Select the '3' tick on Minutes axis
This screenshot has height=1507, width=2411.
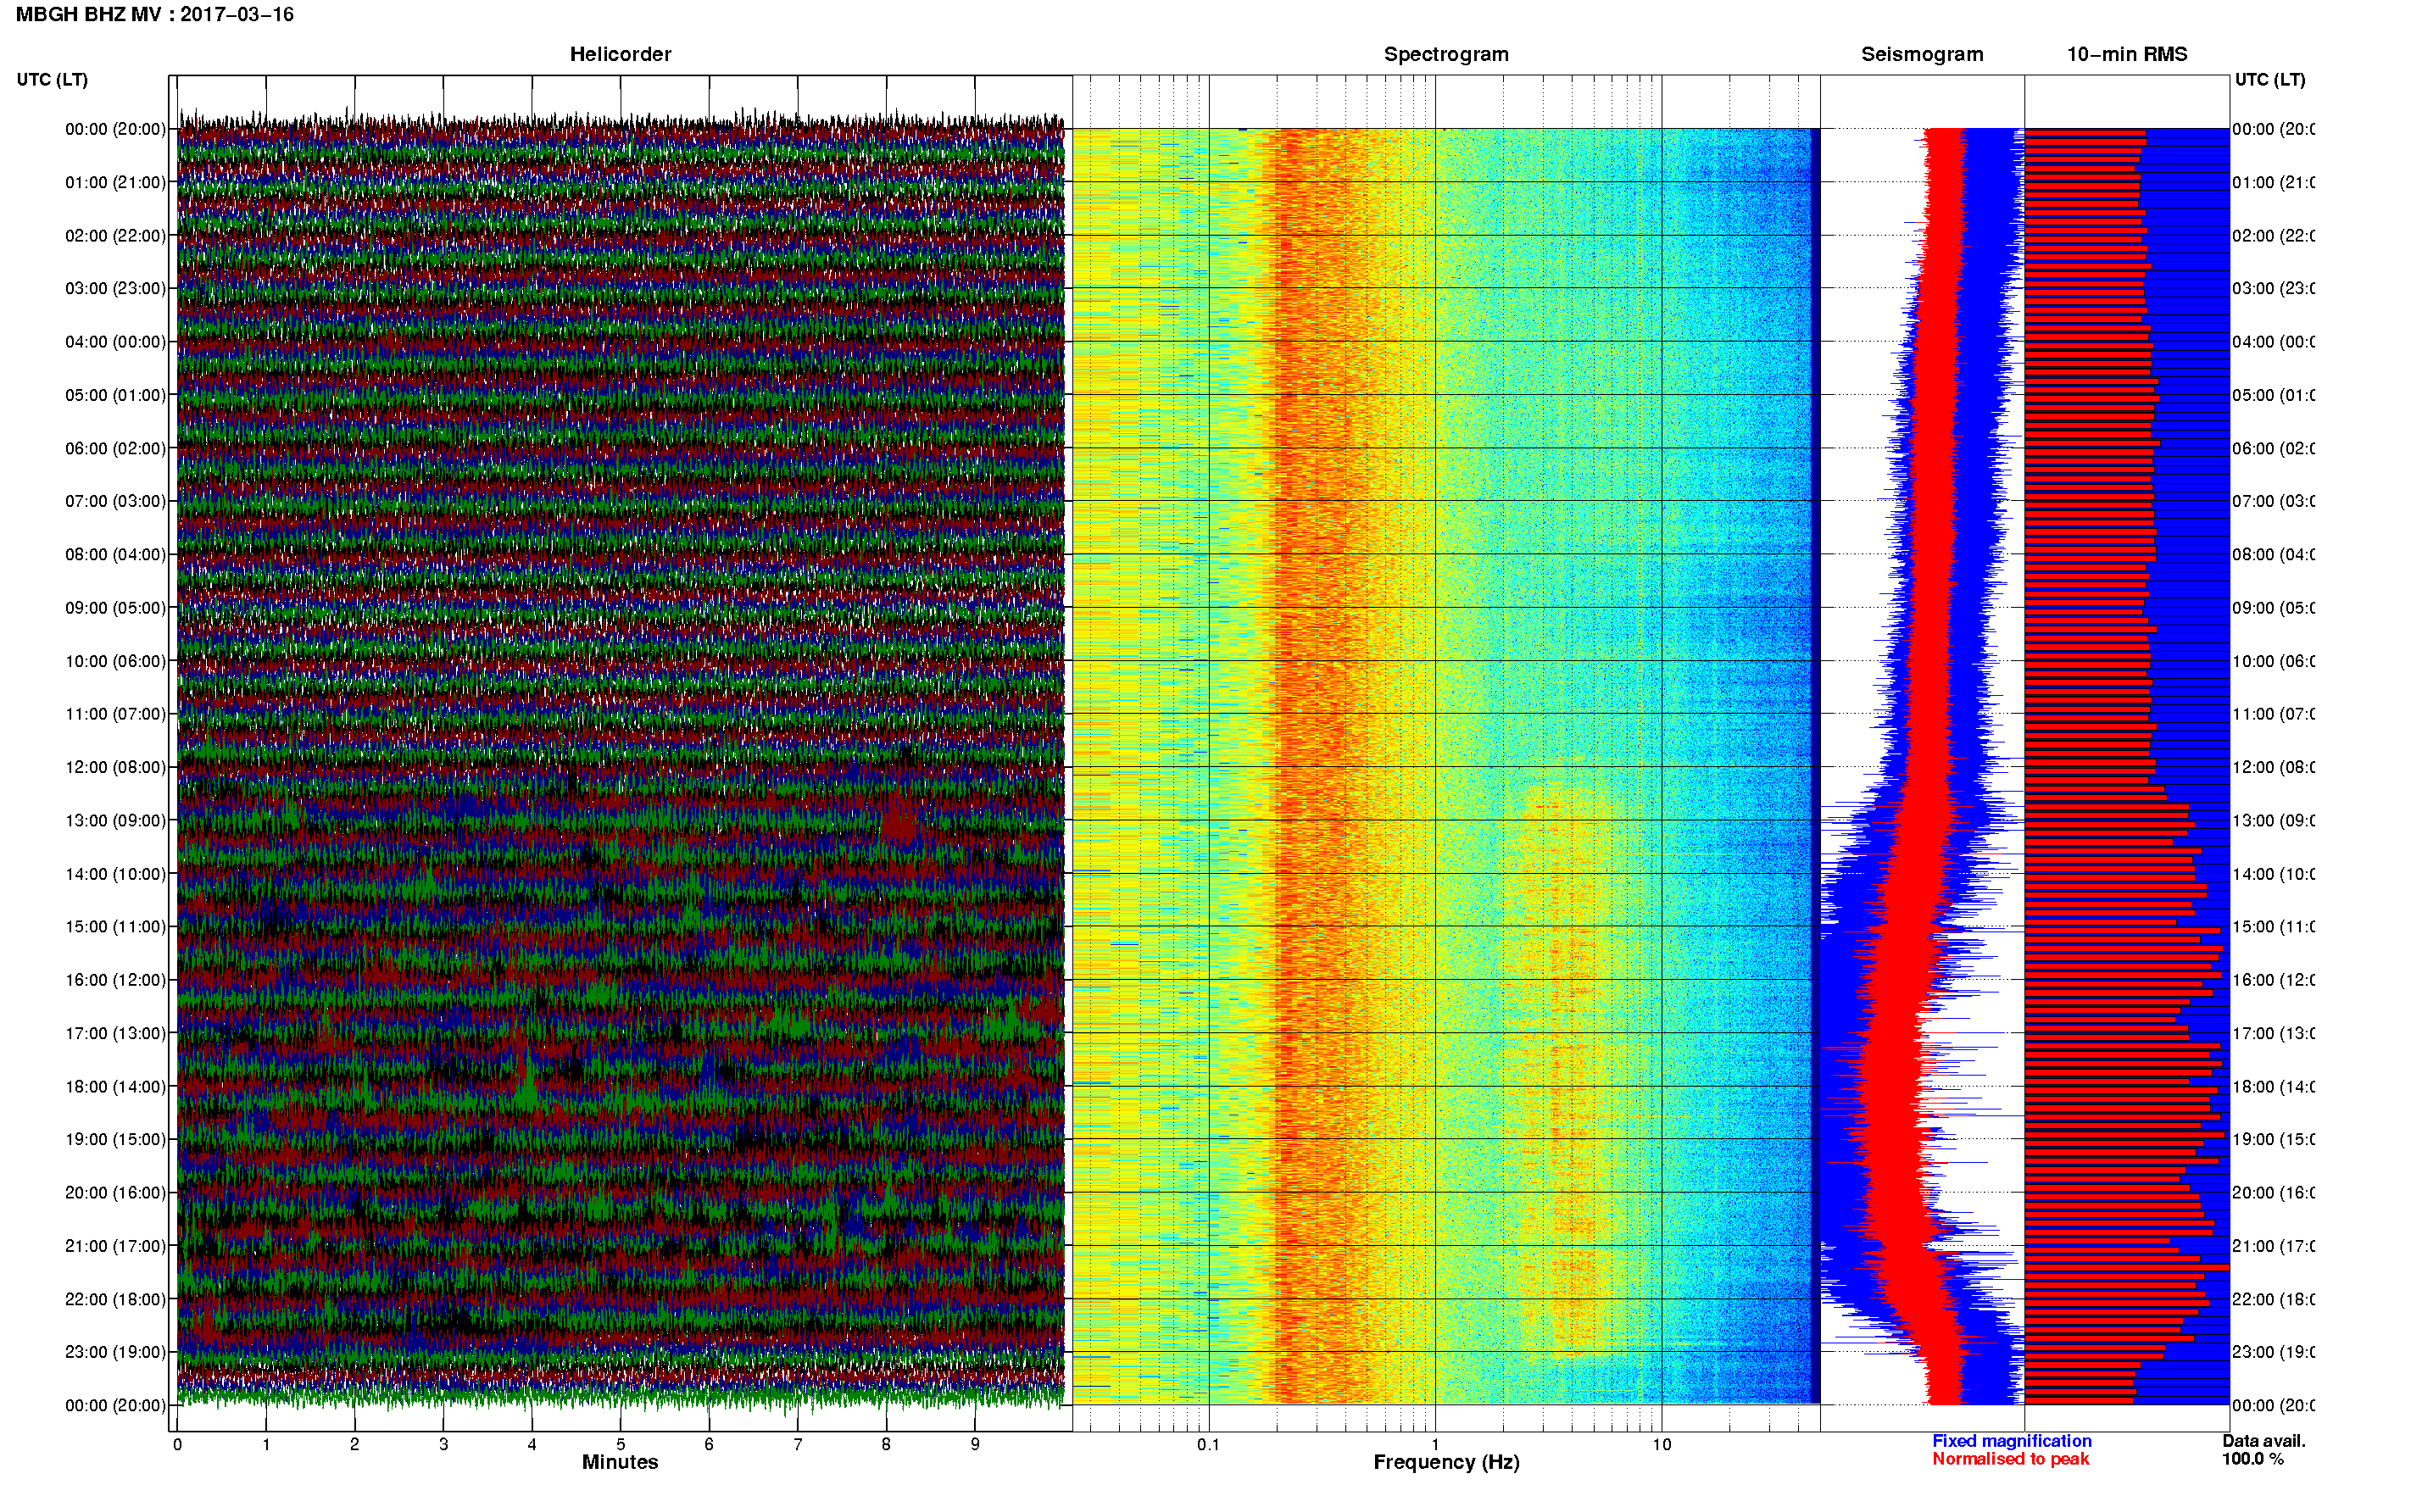coord(443,1445)
